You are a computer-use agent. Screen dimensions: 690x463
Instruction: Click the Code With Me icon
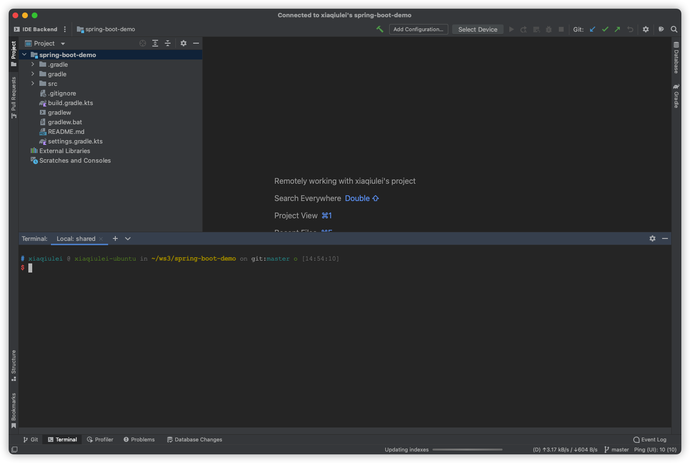click(x=661, y=29)
